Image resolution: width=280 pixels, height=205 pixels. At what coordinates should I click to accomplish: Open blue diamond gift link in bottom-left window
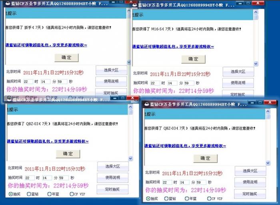[48, 141]
